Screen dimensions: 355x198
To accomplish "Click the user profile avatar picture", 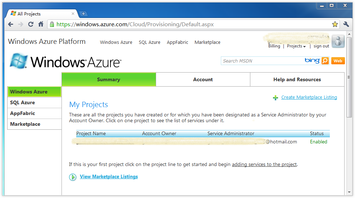I will tap(338, 42).
